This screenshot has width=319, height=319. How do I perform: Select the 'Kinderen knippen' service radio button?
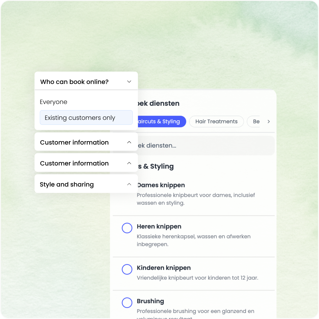point(127,269)
